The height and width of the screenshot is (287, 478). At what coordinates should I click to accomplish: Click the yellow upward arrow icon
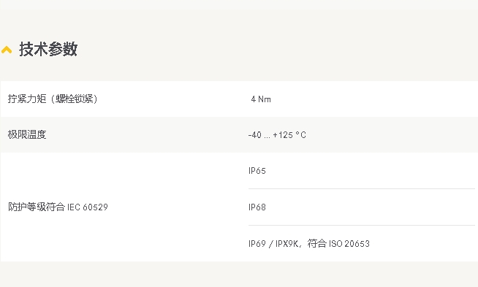7,50
